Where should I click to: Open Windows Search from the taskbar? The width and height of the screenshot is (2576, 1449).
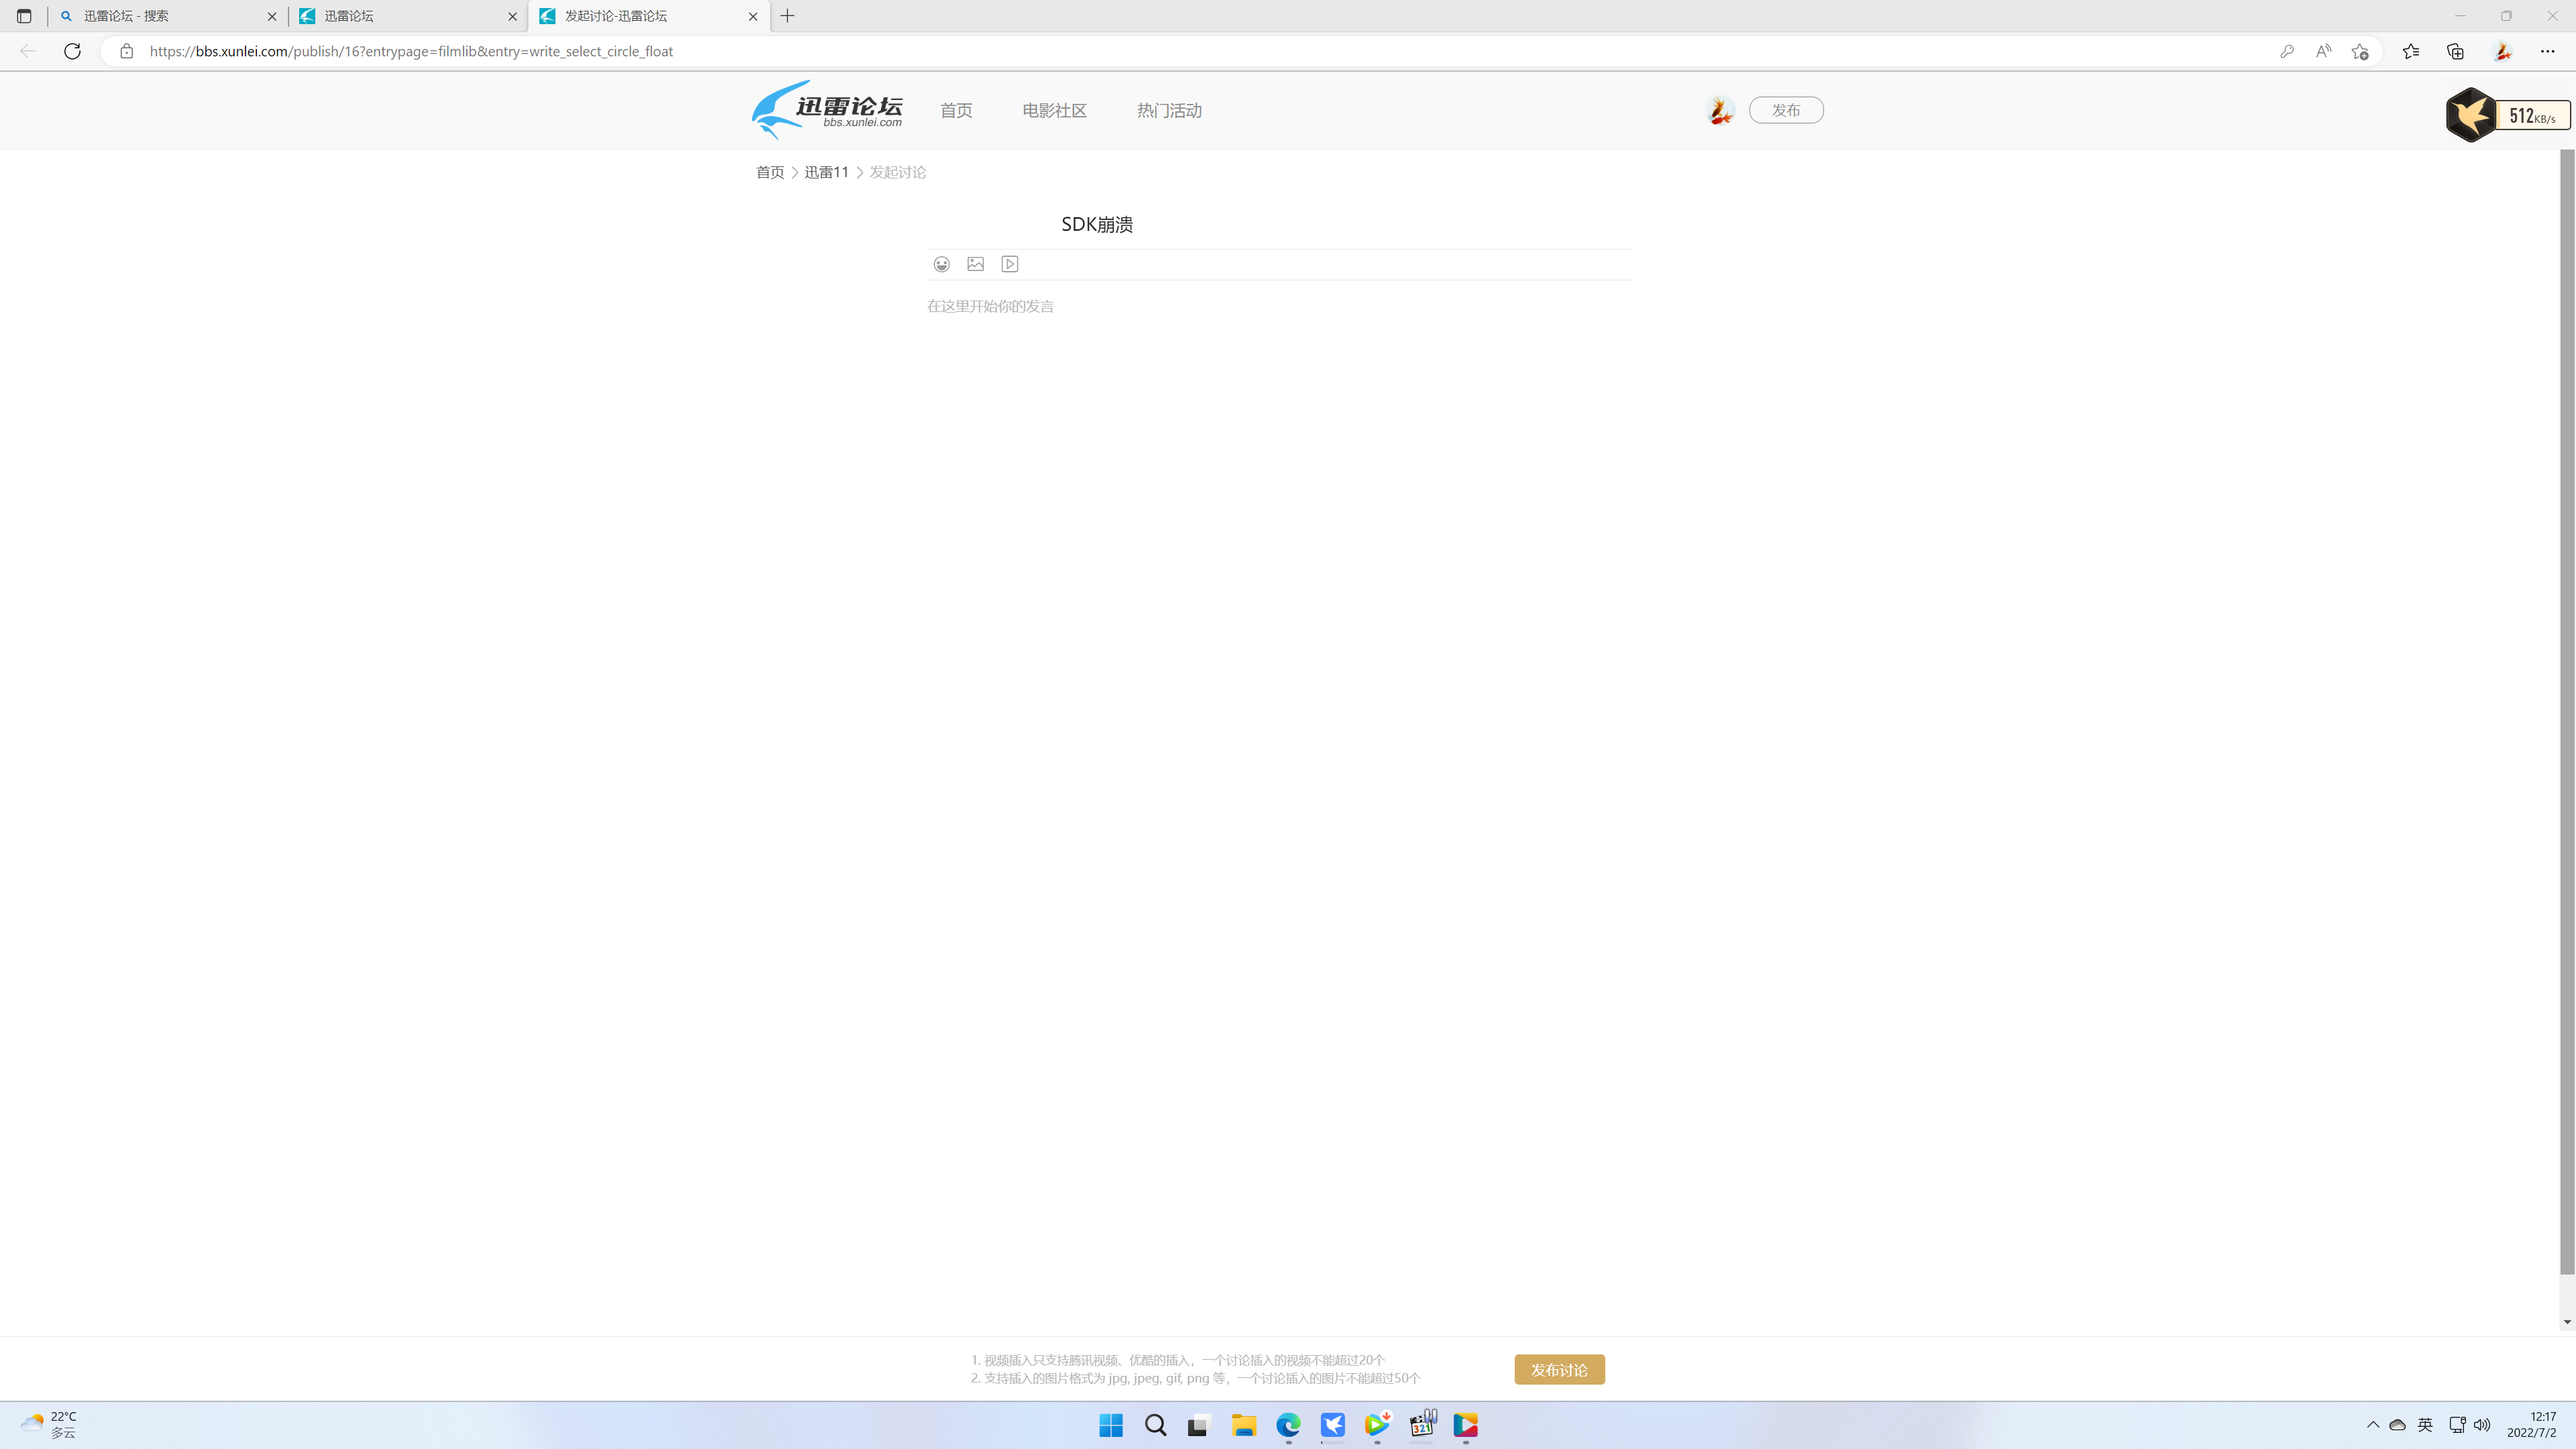point(1155,1425)
